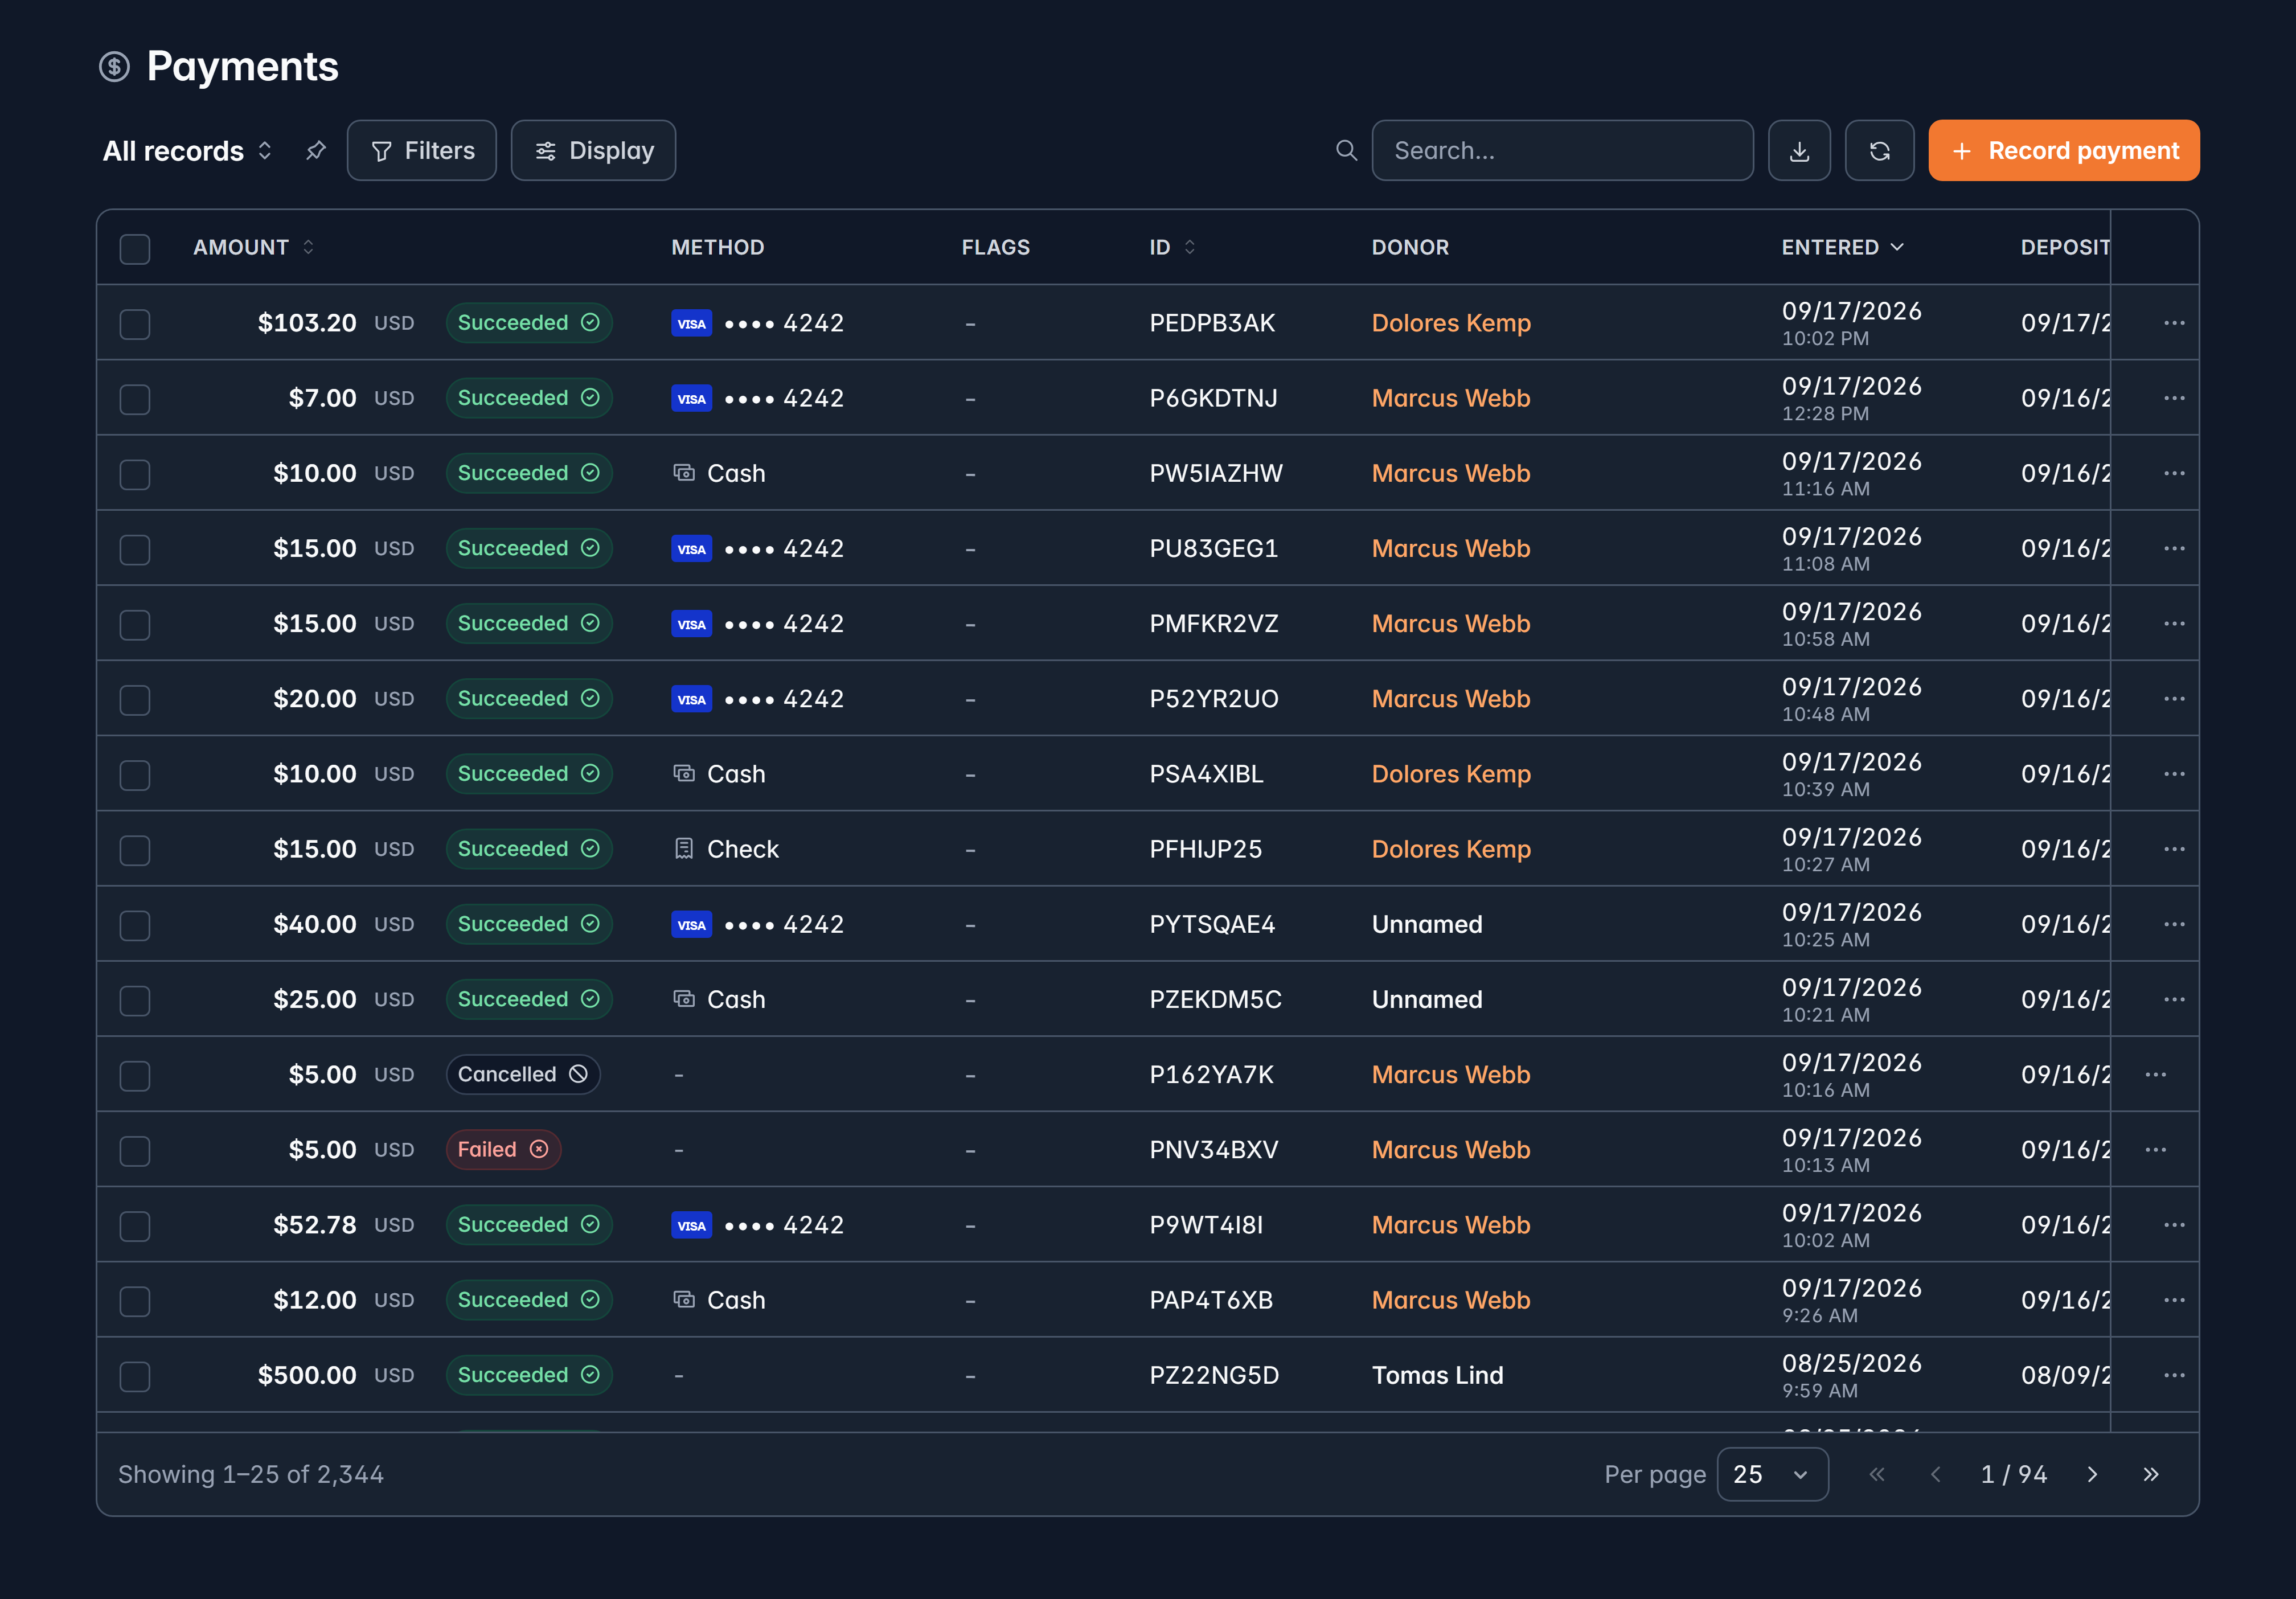Sort by the AMOUNT column header
Screen dimensions: 2296x1599
[253, 247]
